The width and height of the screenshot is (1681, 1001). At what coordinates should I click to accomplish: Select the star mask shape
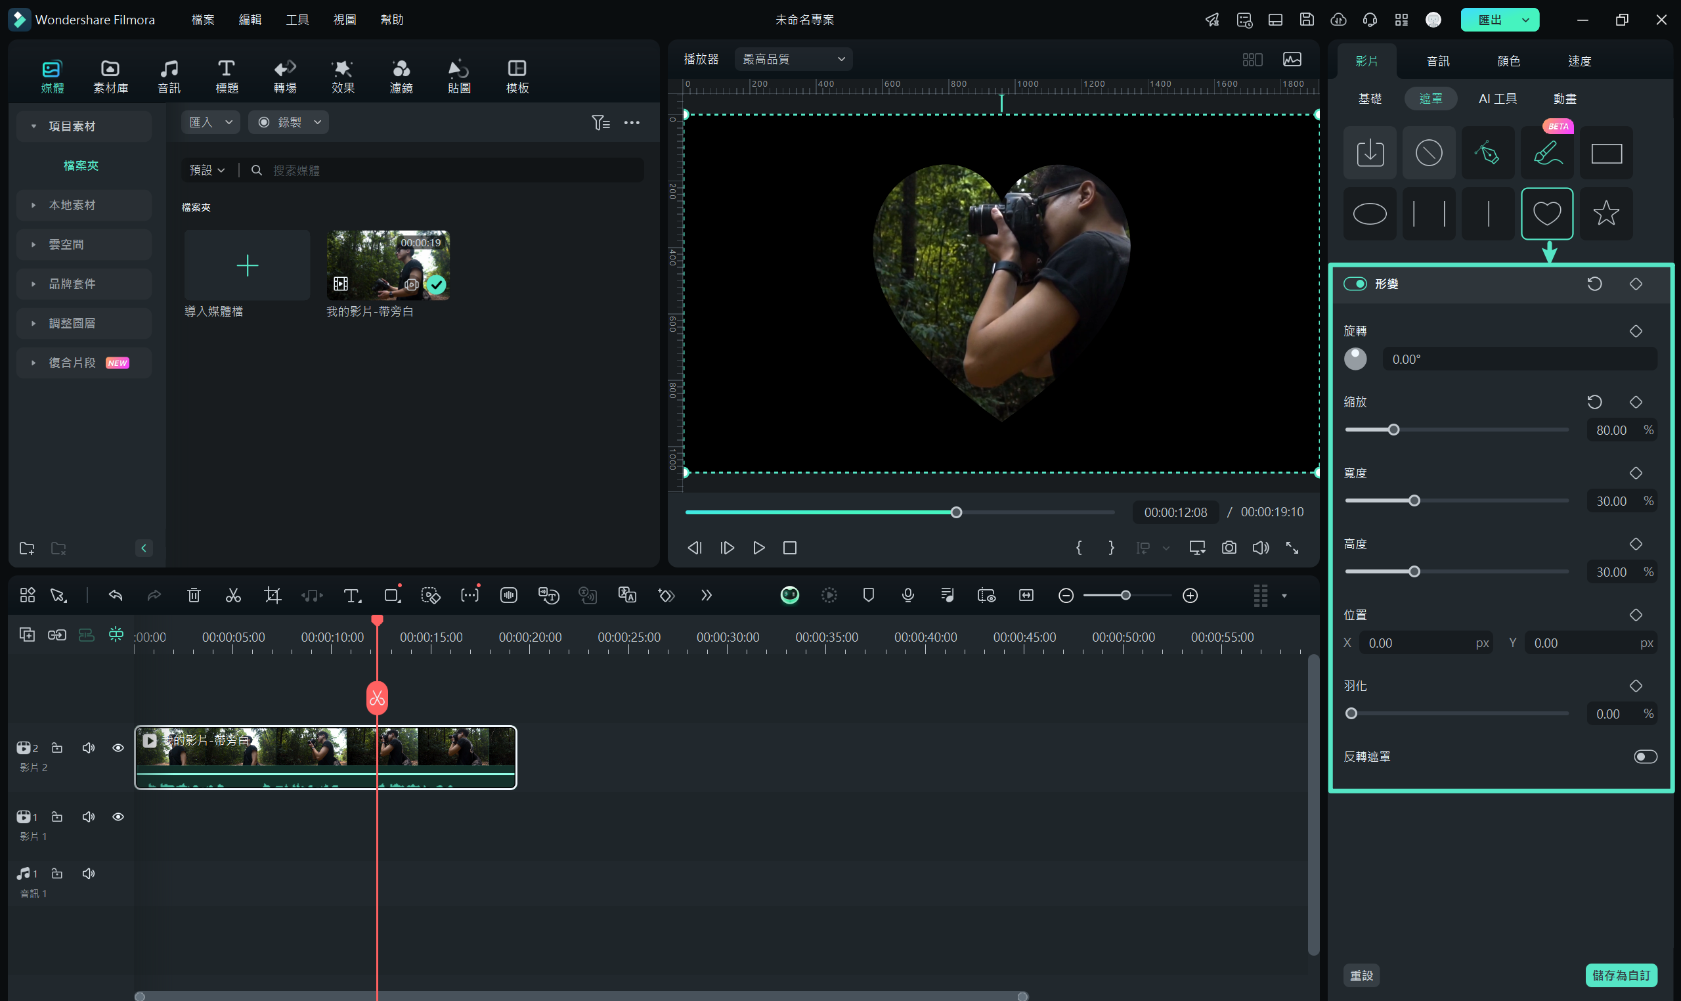coord(1606,213)
